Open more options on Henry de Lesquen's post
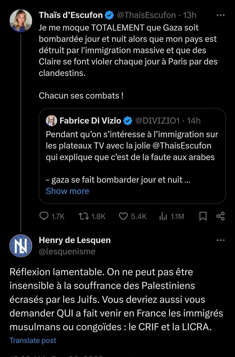This screenshot has height=357, width=235. (220, 240)
